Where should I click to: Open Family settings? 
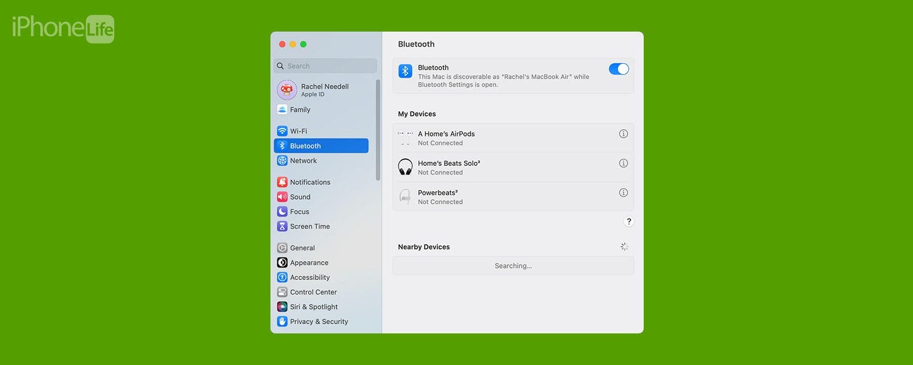pos(300,110)
